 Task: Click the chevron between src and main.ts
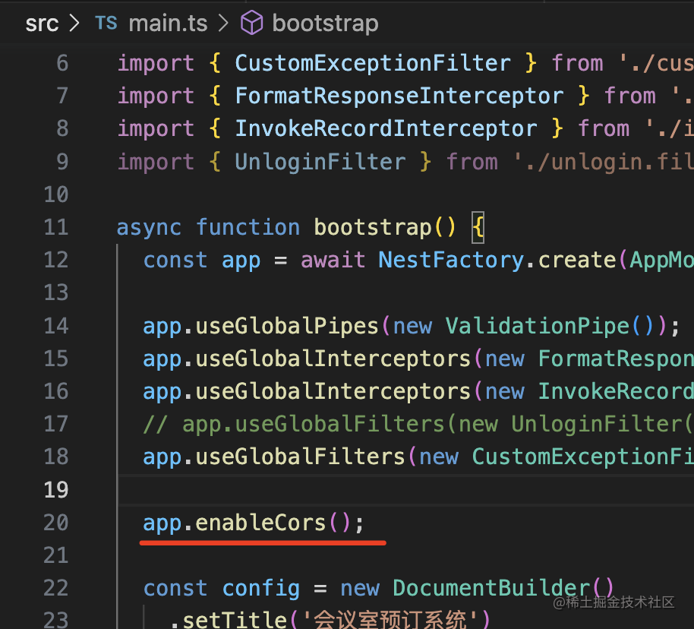pos(74,24)
